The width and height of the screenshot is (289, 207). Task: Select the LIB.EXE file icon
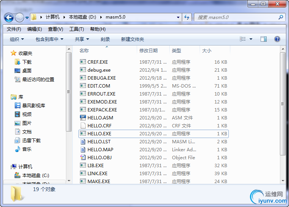coord(83,165)
